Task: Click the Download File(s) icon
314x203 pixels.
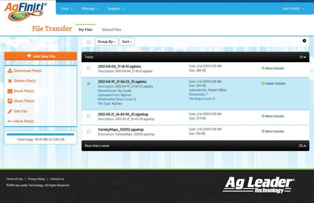Action: (10, 71)
